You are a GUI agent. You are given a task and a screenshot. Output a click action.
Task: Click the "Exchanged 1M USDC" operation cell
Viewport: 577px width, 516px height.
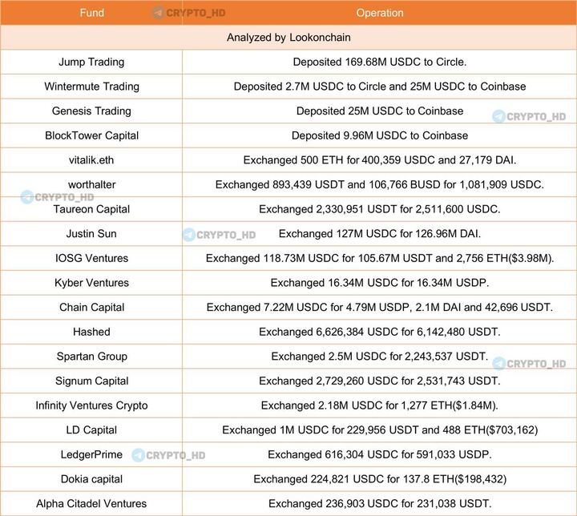(380, 430)
